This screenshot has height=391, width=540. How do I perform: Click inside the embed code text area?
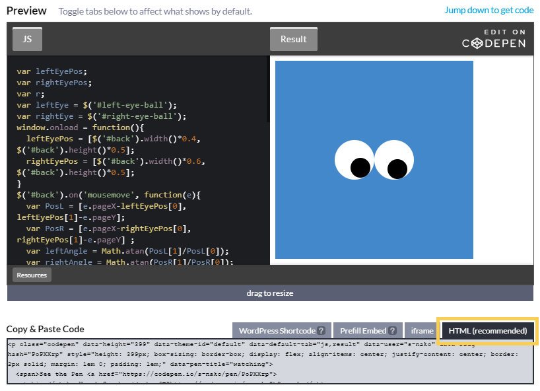(270, 361)
